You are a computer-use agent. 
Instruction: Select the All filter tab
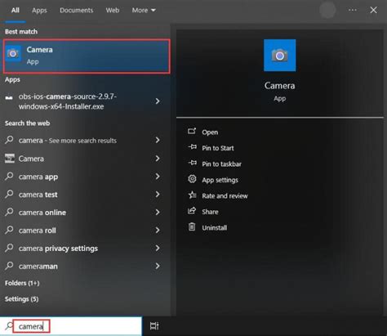[x=16, y=11]
